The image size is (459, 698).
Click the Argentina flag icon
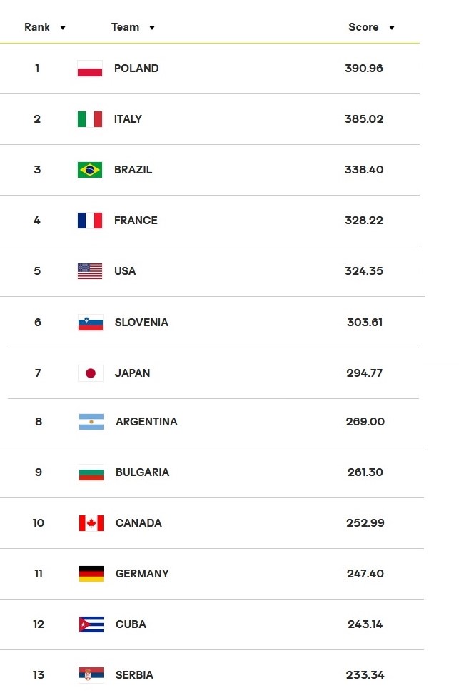(x=91, y=422)
